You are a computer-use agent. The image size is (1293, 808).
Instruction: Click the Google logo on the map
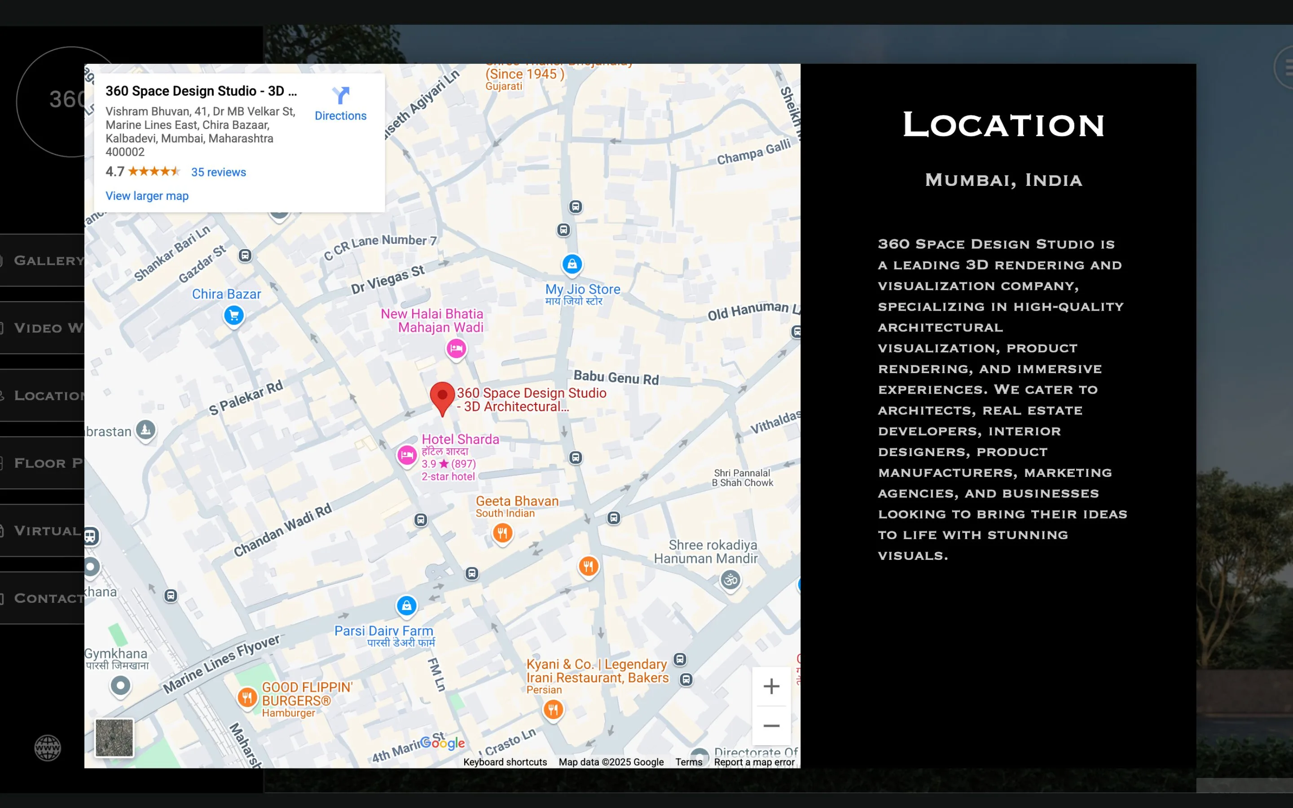(442, 742)
